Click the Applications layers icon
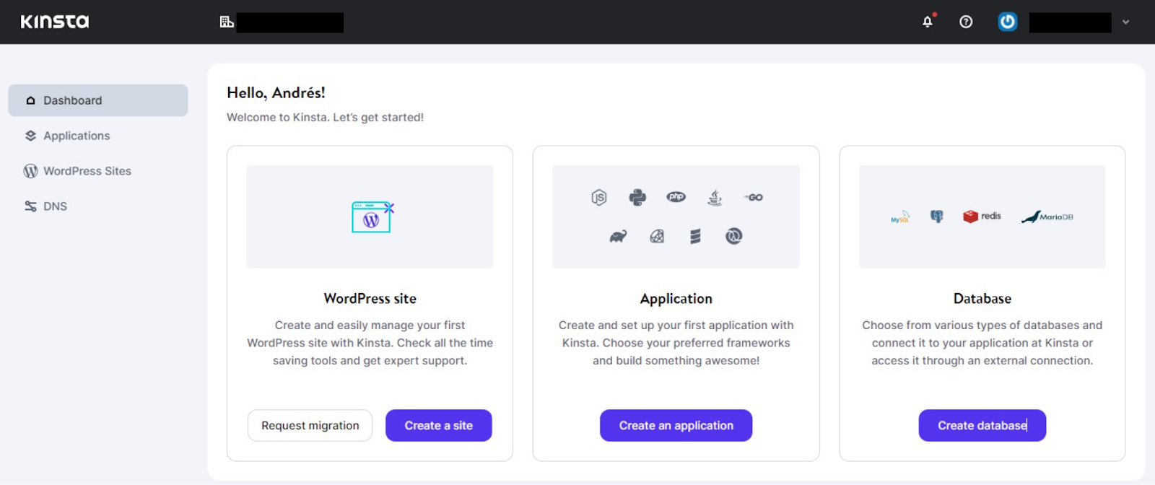 tap(30, 136)
